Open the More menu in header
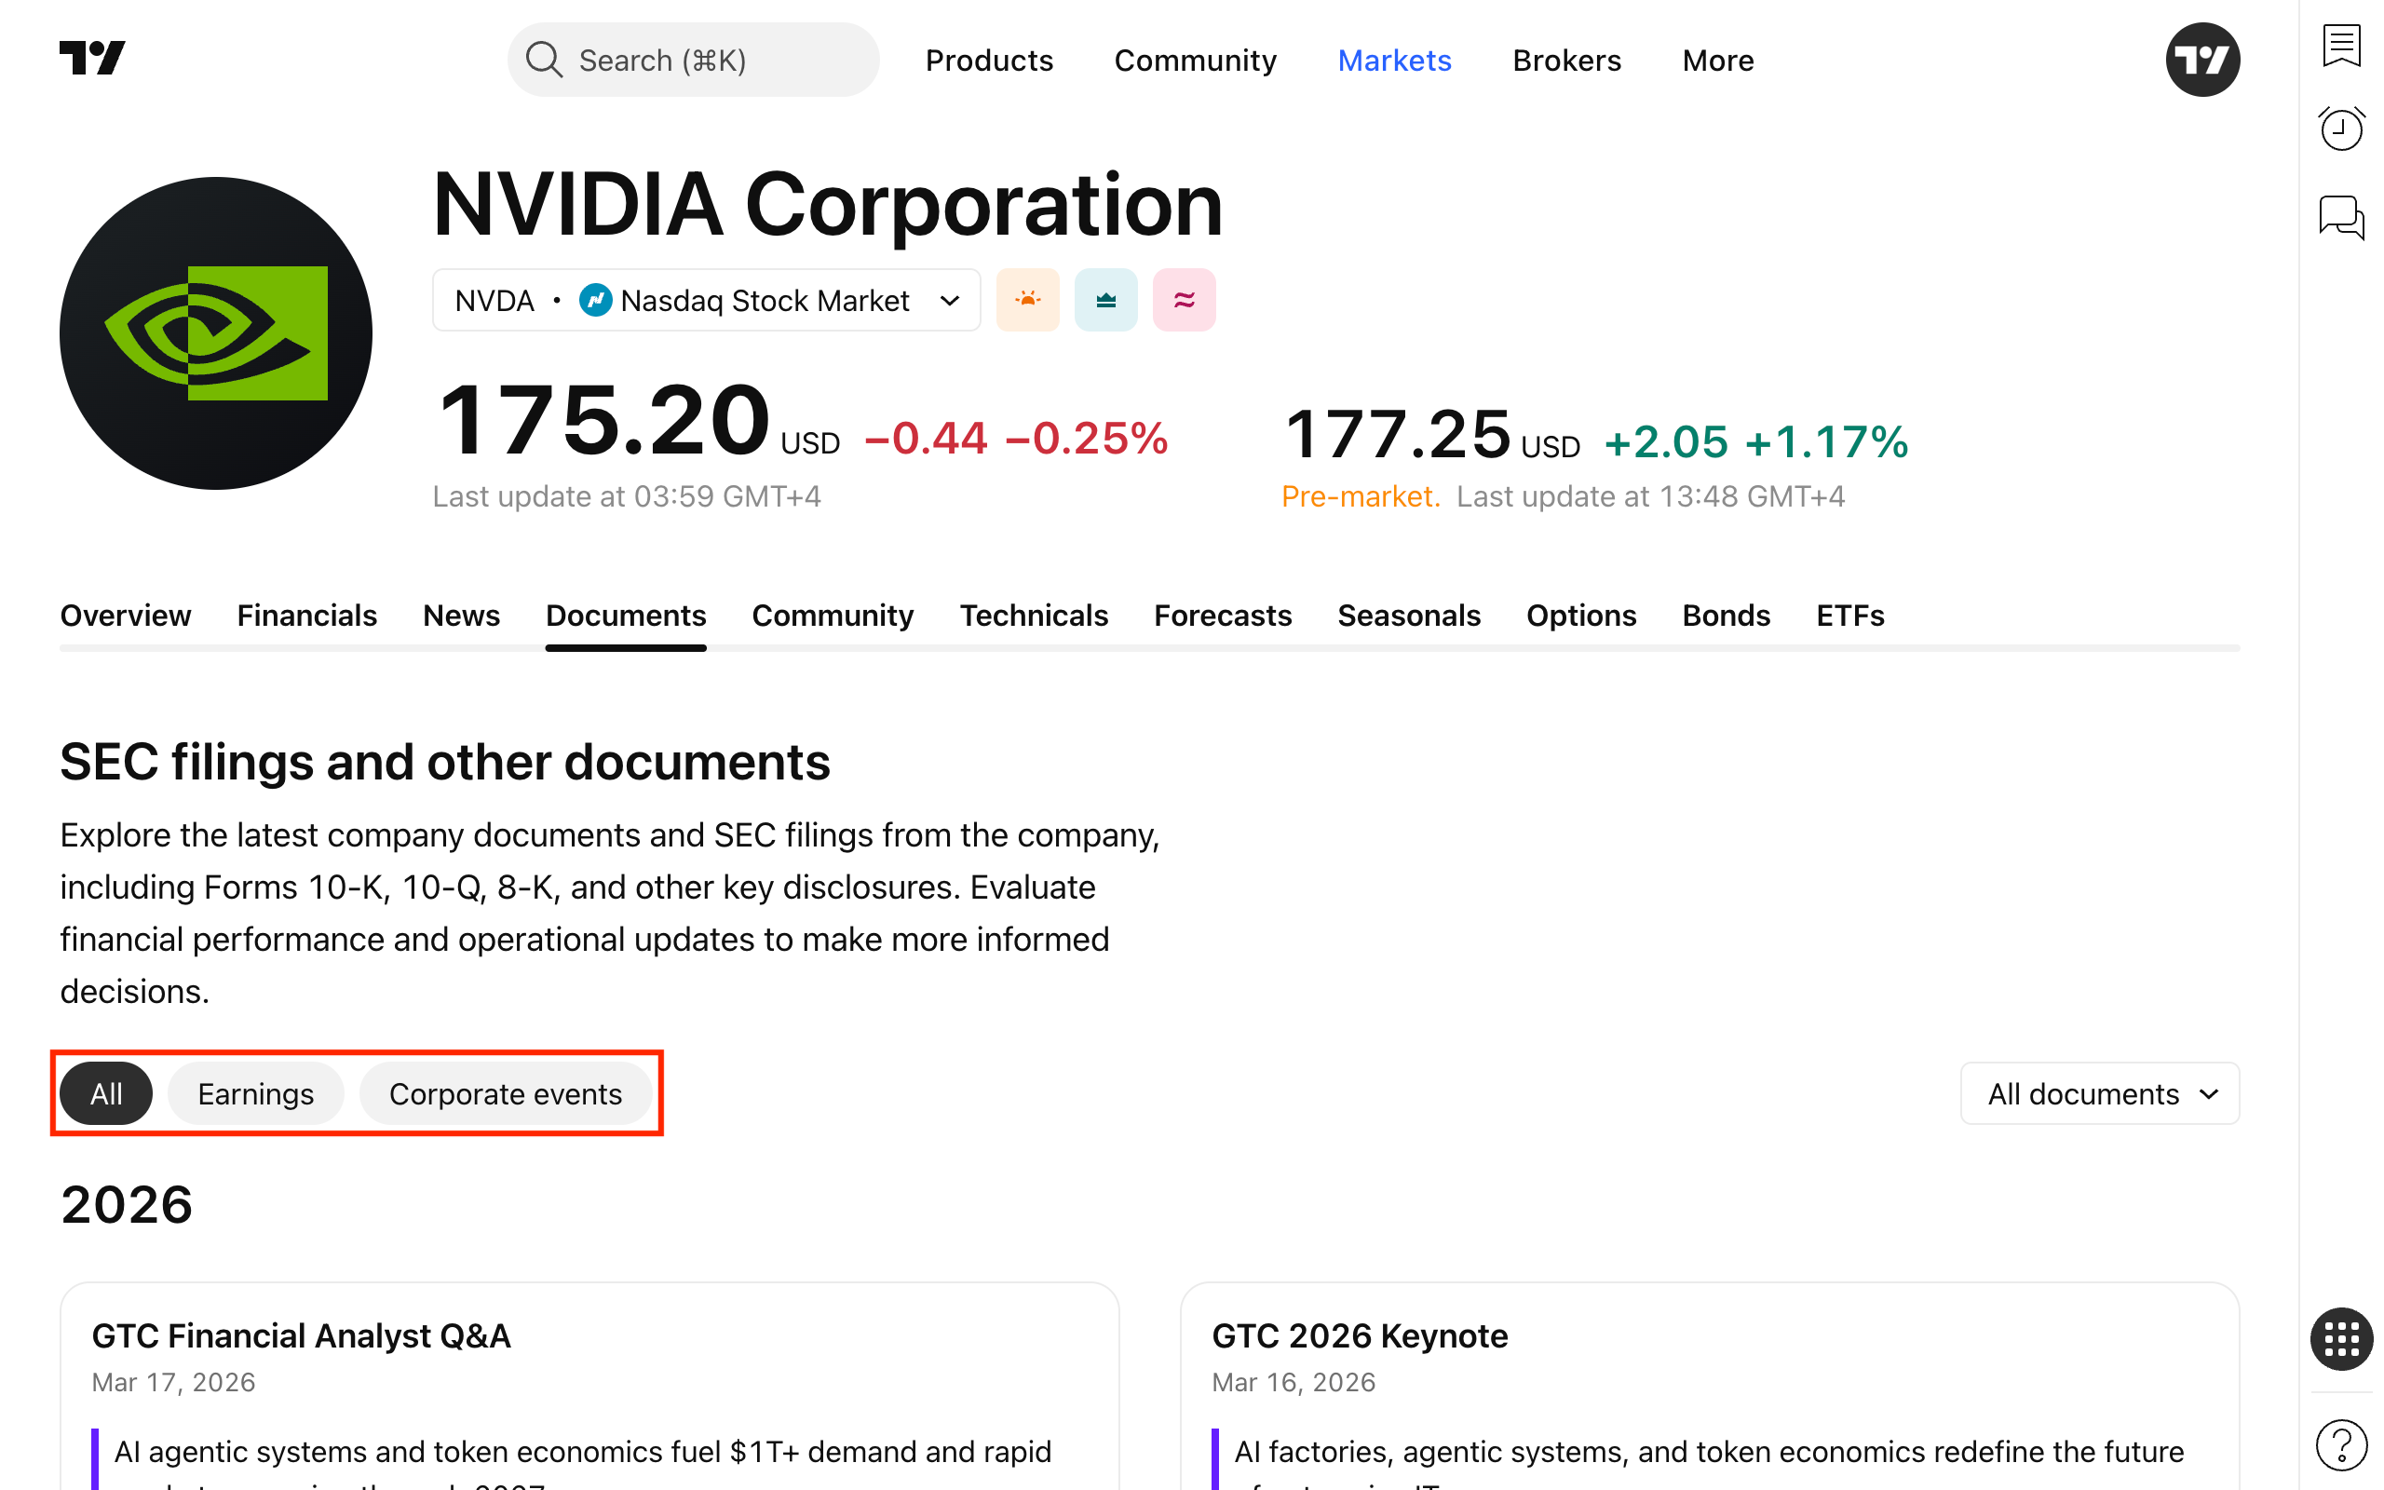 (x=1717, y=61)
